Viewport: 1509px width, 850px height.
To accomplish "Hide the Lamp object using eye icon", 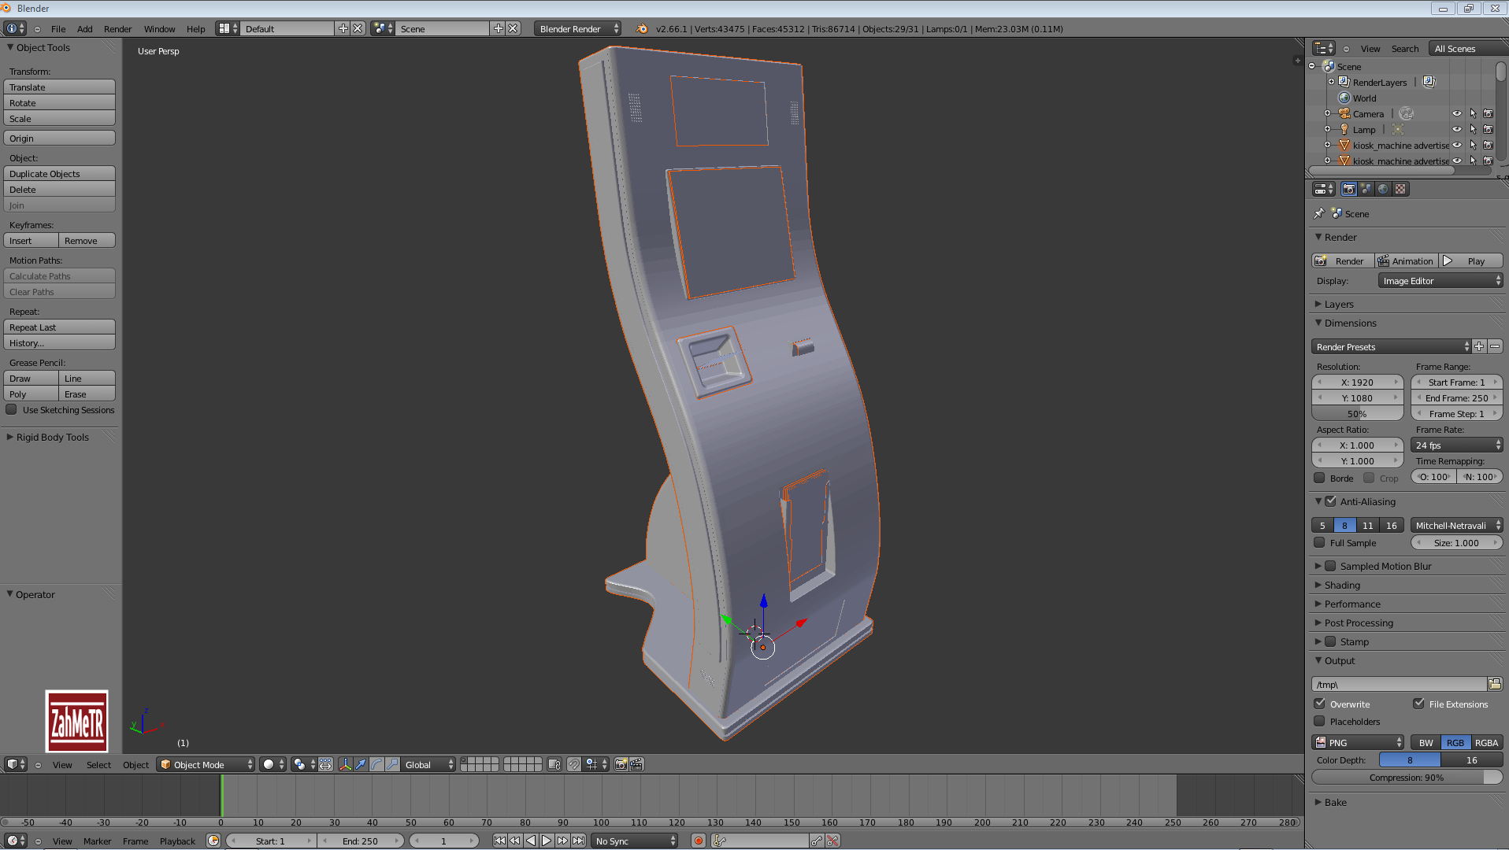I will tap(1456, 129).
